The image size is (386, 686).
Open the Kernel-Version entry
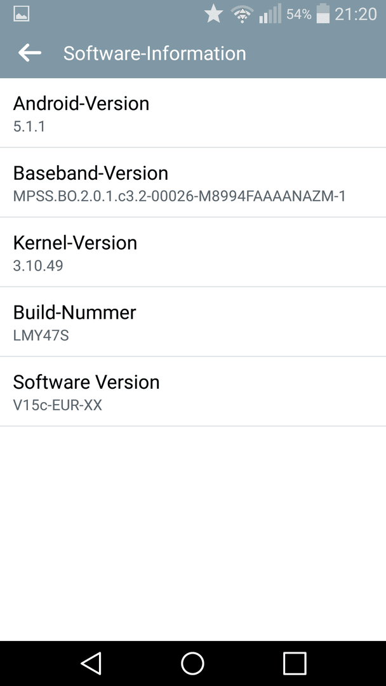(193, 252)
